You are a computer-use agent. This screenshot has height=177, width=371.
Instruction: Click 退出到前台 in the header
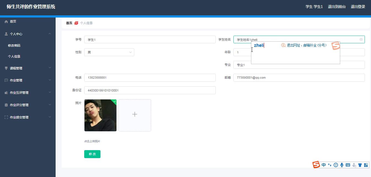[337, 7]
